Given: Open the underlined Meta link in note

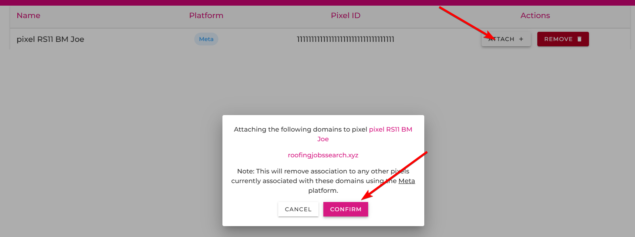Looking at the screenshot, I should point(407,181).
